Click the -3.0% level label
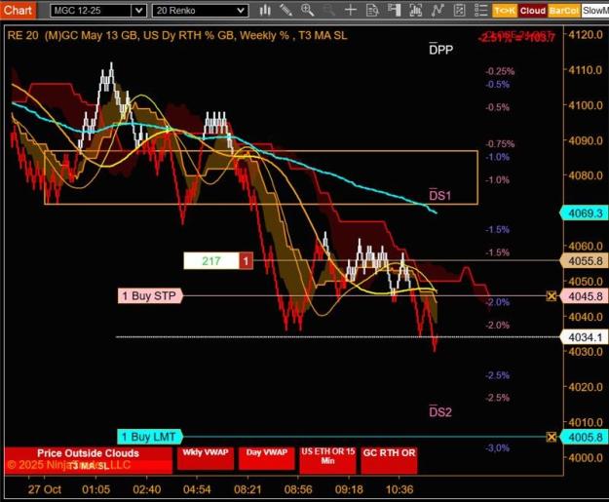Screen dimensions: 609x502 [497, 448]
